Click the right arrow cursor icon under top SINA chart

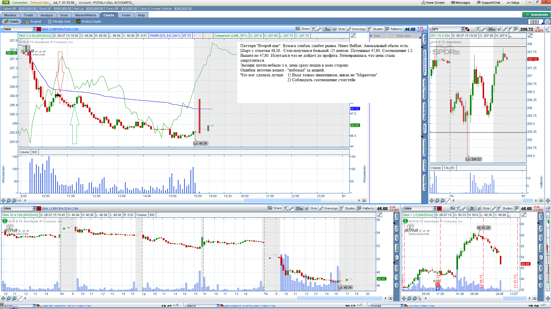click(20, 201)
